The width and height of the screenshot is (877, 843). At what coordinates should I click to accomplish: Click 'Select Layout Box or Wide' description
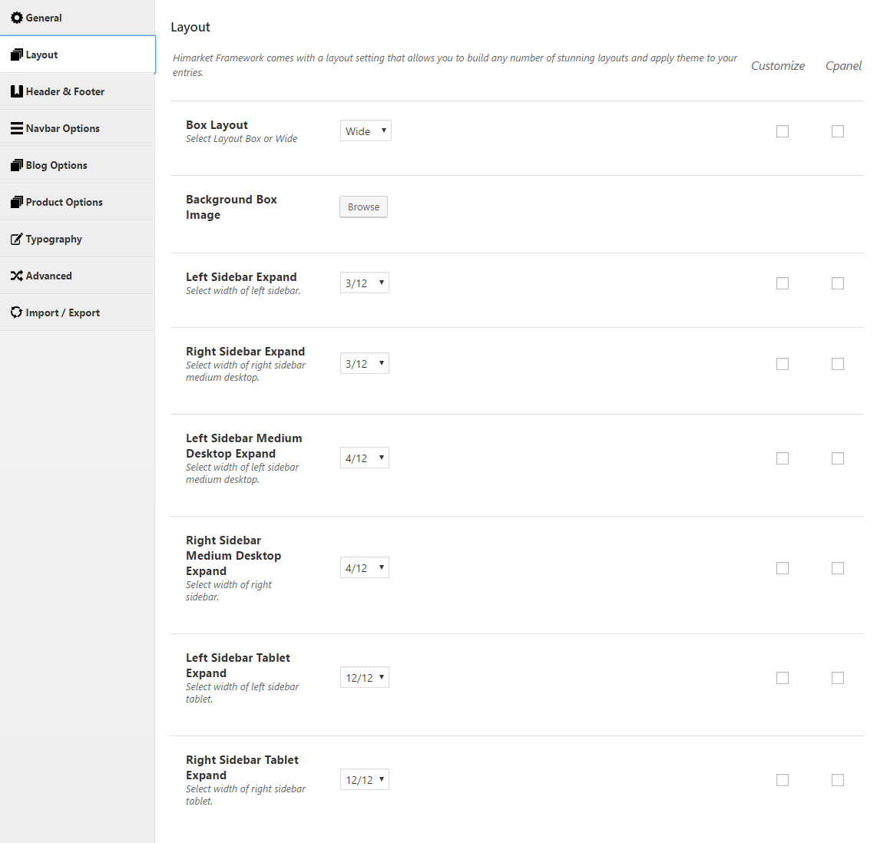coord(242,139)
